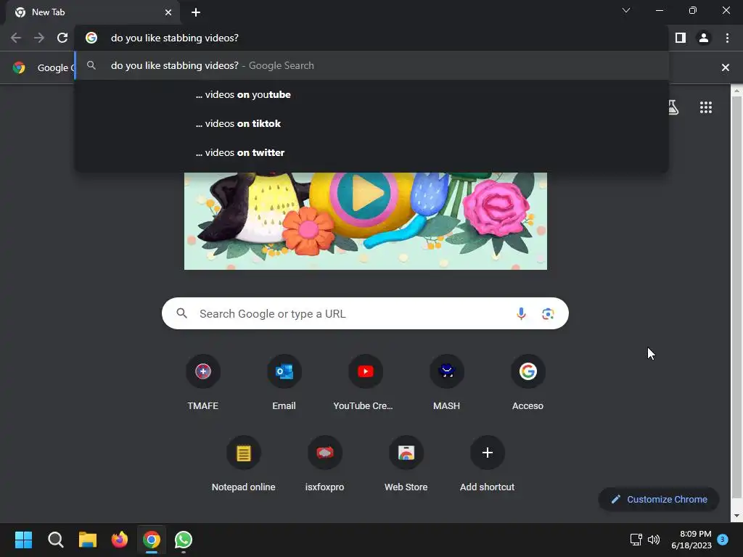Open the Windows Start menu
Image resolution: width=743 pixels, height=557 pixels.
[x=23, y=540]
